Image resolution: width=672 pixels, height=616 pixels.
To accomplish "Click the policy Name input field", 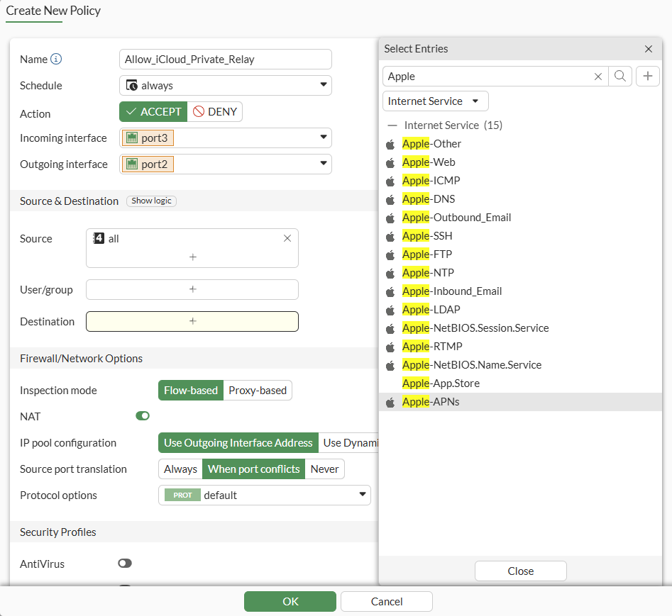I will tap(225, 60).
